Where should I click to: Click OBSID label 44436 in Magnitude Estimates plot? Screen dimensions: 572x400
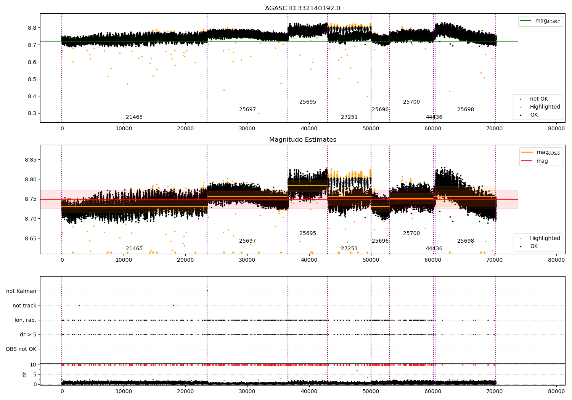coord(434,249)
